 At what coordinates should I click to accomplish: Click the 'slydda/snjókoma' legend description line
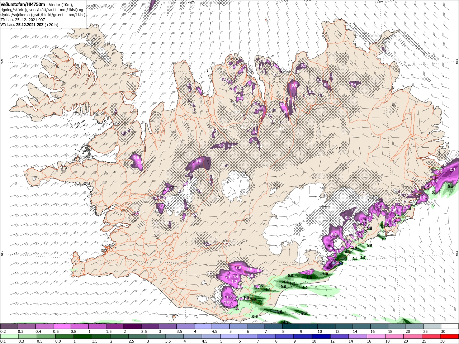tap(43, 15)
